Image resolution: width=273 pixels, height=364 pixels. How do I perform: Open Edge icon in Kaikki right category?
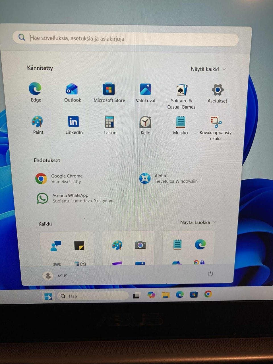pos(200,244)
